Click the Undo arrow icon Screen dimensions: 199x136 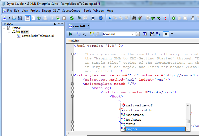79,18
